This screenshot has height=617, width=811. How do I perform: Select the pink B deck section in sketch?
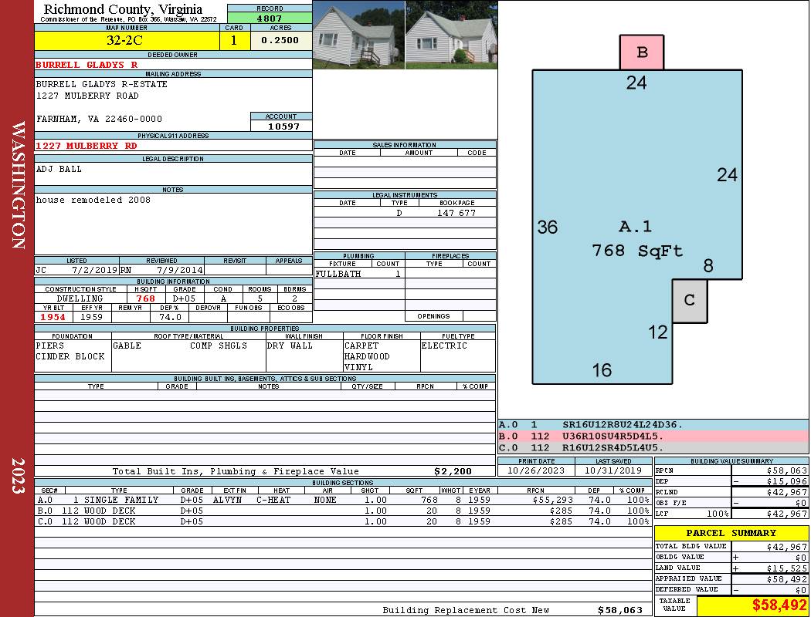click(641, 52)
